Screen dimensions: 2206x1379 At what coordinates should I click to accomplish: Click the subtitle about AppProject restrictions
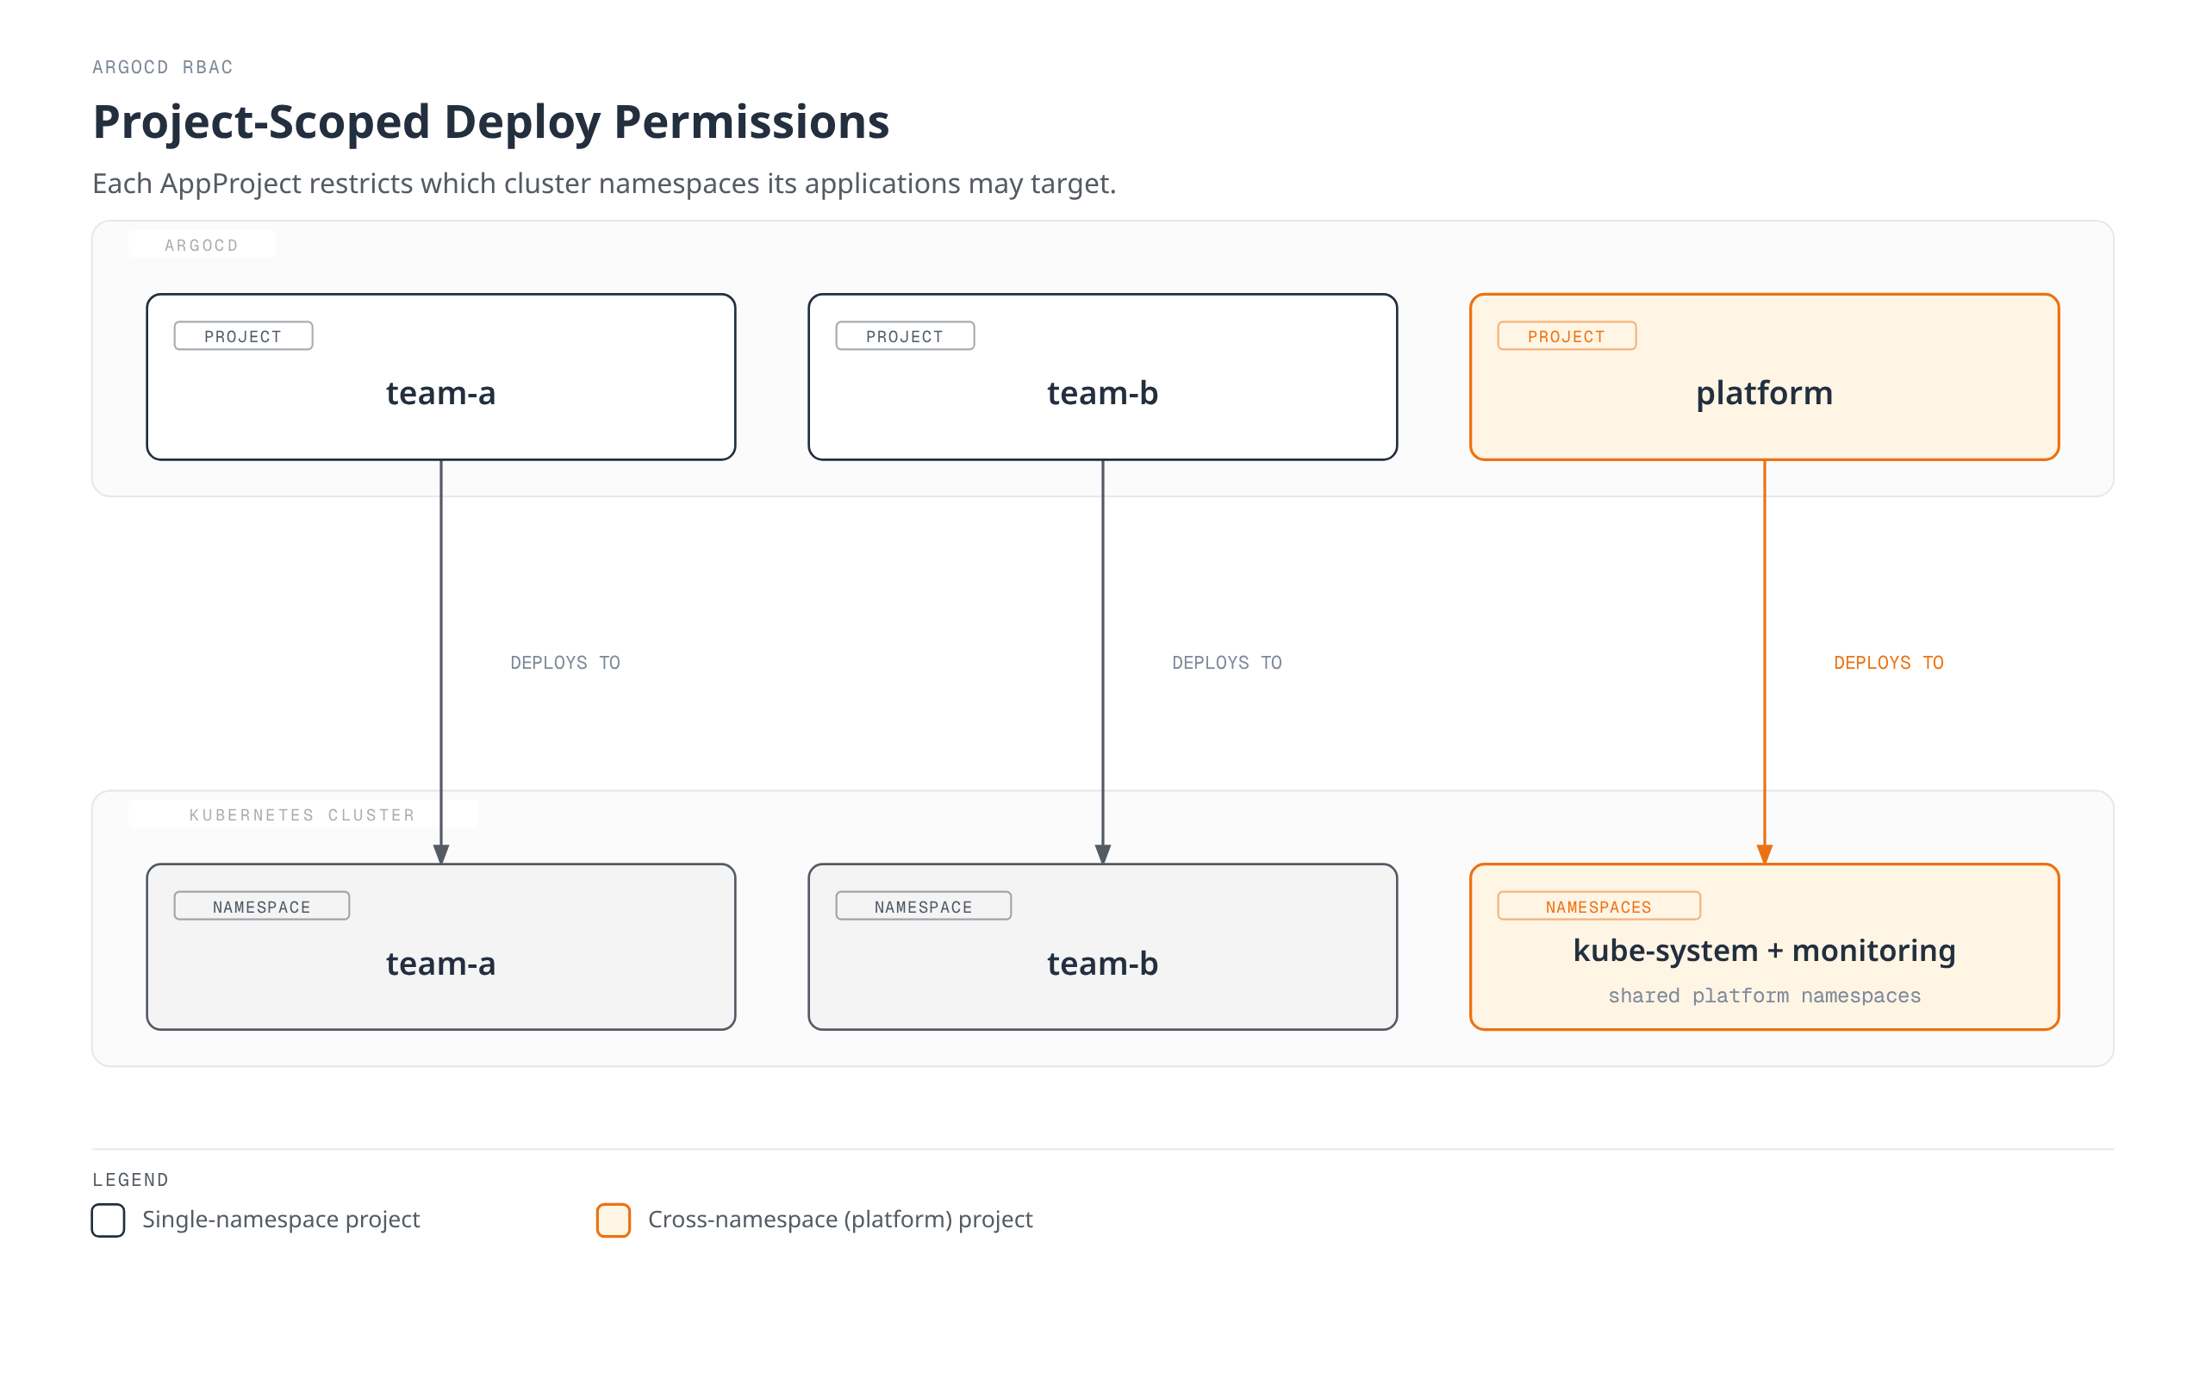pos(604,184)
